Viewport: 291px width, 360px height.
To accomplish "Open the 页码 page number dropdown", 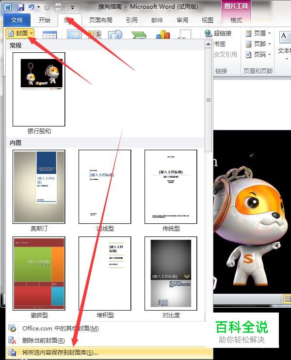I will point(258,55).
